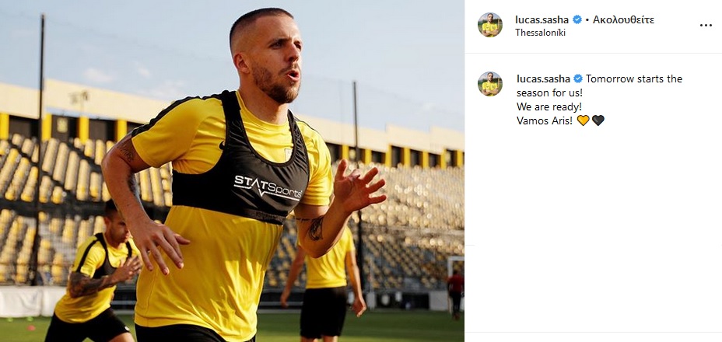Viewport: 722px width, 342px height.
Task: Click the profile avatar beside the caption
Action: [489, 84]
